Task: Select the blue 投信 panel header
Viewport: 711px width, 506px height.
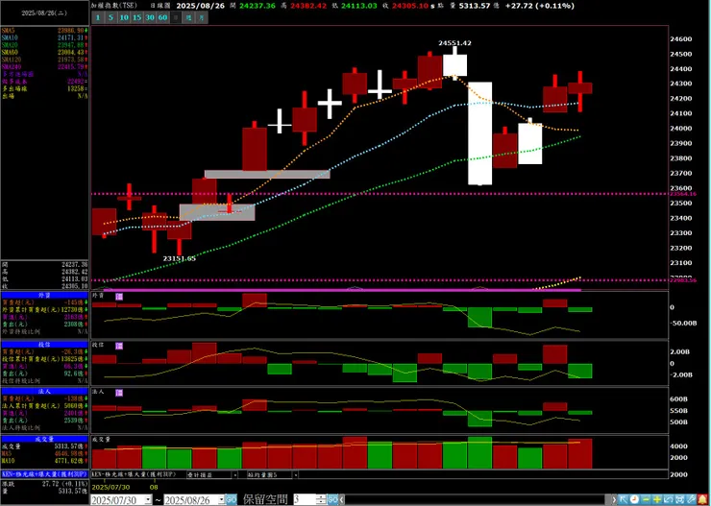Action: tap(44, 345)
